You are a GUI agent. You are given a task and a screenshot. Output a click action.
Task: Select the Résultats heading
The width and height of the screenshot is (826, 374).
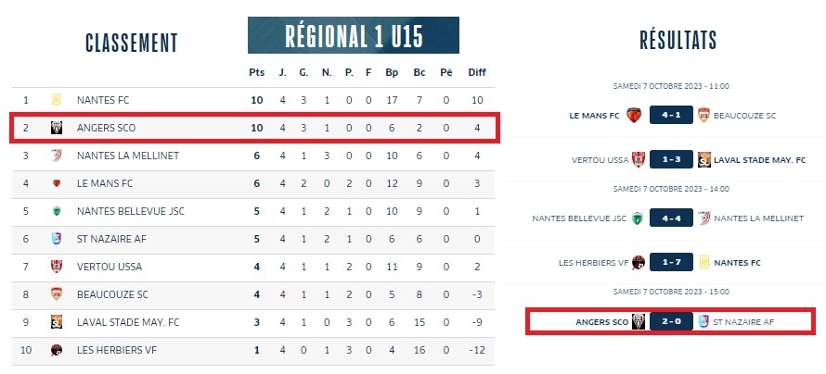(x=678, y=40)
